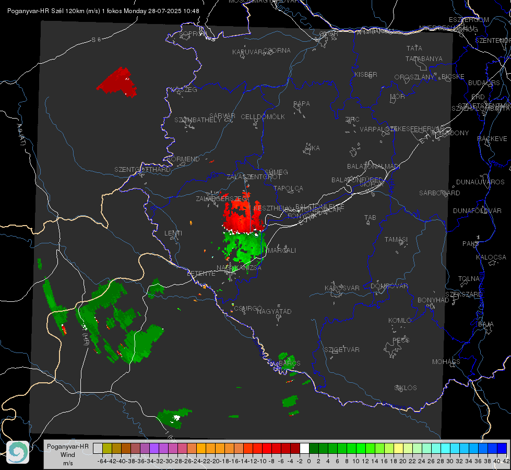Select the OROSZLANY label

pos(414,77)
